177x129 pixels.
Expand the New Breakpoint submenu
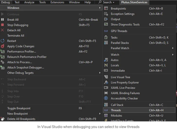[100, 113]
